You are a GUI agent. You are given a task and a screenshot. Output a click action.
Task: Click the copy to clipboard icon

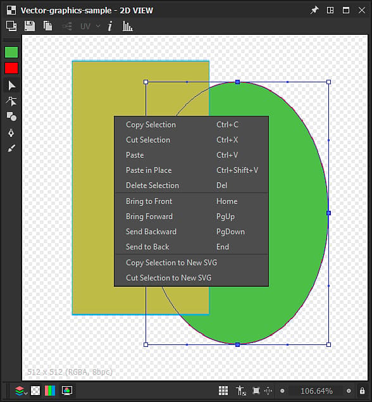click(x=47, y=26)
